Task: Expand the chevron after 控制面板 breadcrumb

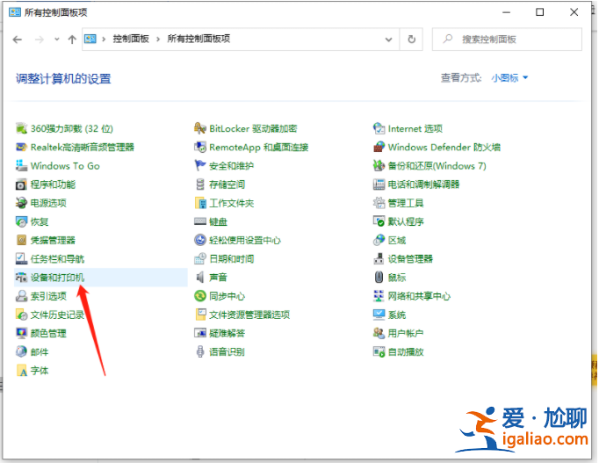Action: click(x=158, y=39)
